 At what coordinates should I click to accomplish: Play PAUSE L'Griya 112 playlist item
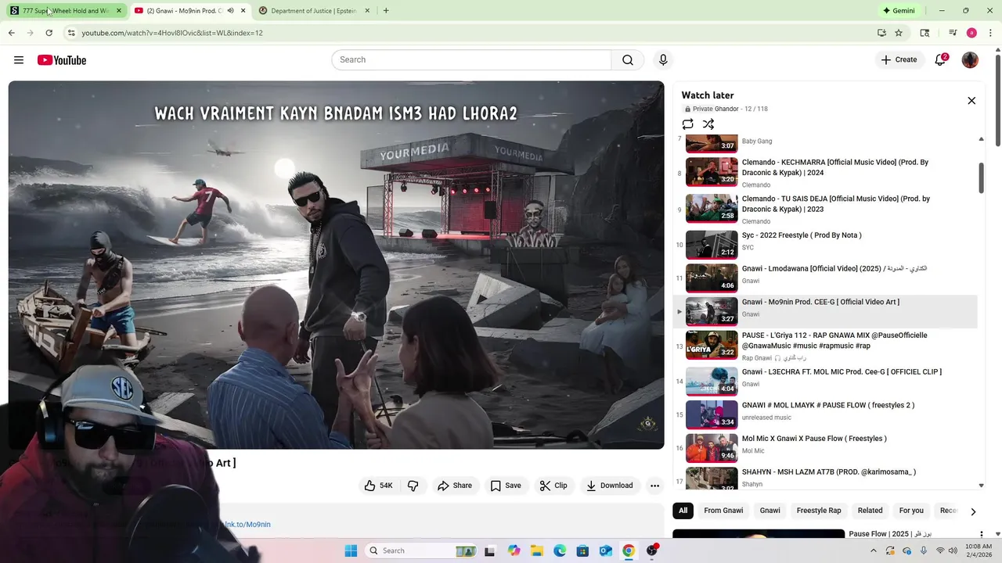tap(826, 346)
